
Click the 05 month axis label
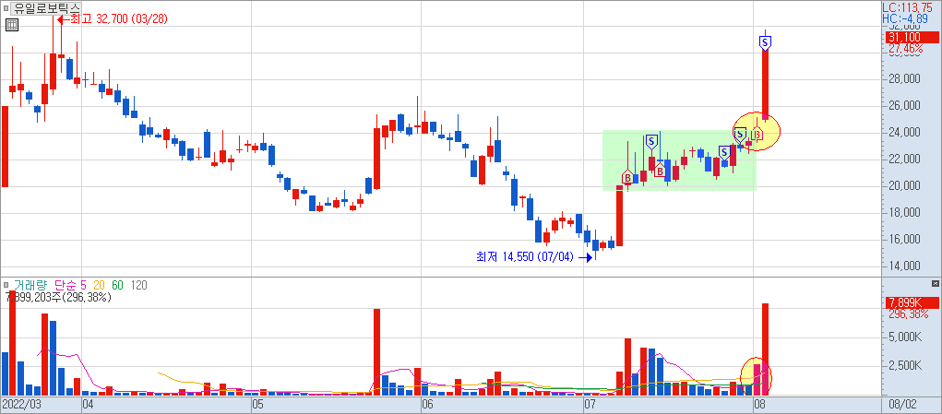(259, 405)
